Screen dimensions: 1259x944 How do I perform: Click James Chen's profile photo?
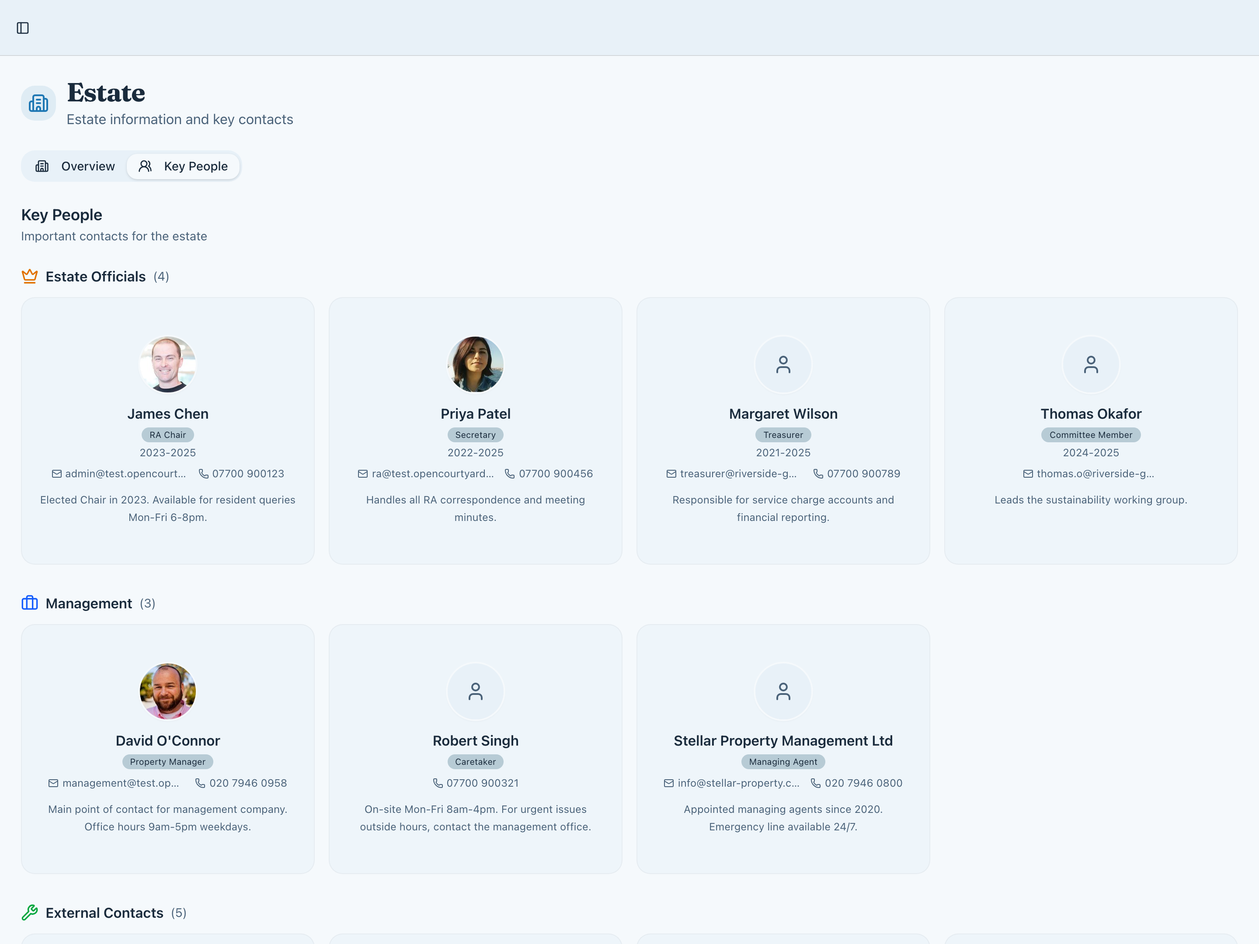click(x=168, y=364)
